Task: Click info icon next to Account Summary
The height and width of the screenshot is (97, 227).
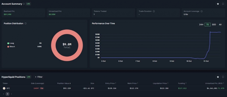Action: (x=24, y=4)
